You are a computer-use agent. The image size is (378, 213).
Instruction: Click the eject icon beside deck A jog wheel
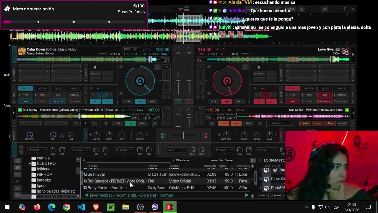click(x=121, y=67)
